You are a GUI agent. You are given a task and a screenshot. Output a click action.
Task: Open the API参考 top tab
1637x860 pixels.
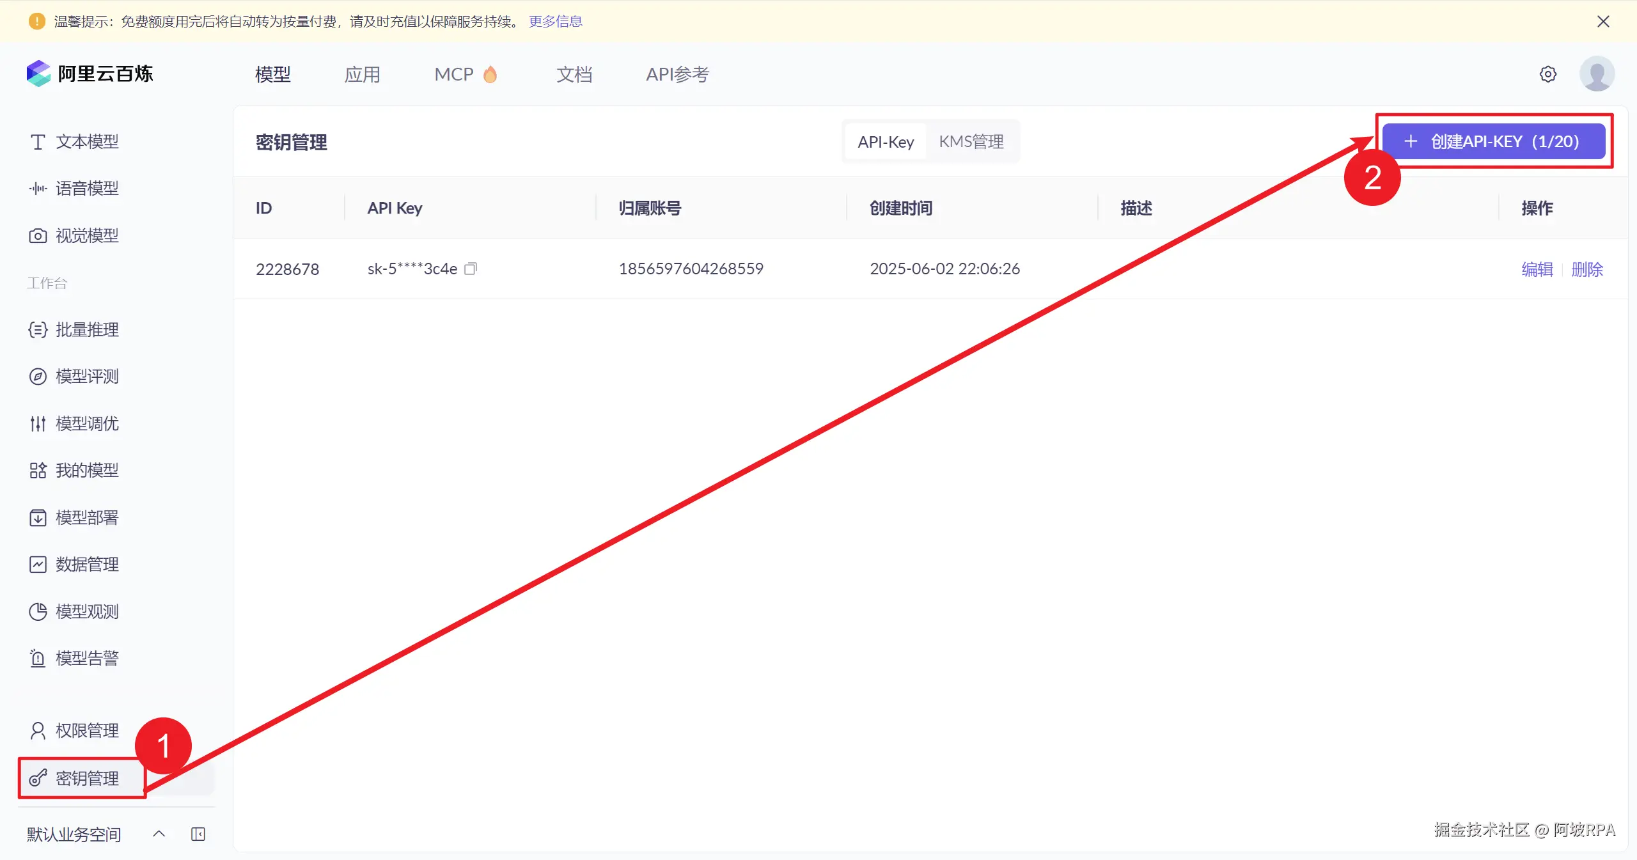[x=677, y=75]
